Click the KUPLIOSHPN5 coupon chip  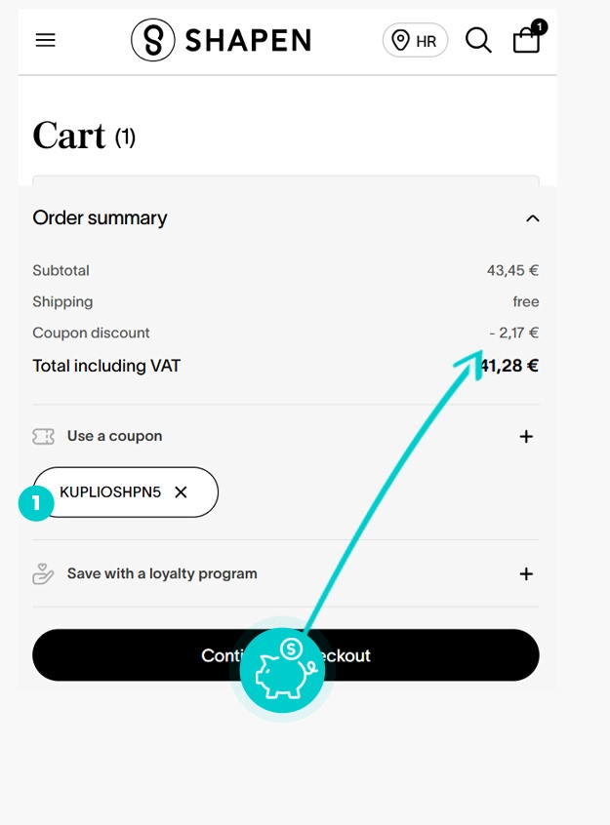(x=125, y=491)
